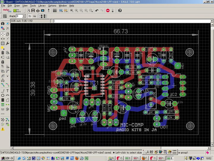Viewport: 214px width, 161px height.
Task: Click the design link button
Action: pyautogui.click(x=7, y=10)
